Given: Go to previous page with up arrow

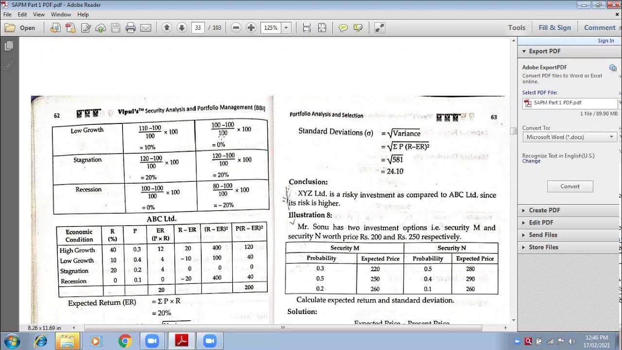Looking at the screenshot, I should [x=167, y=28].
